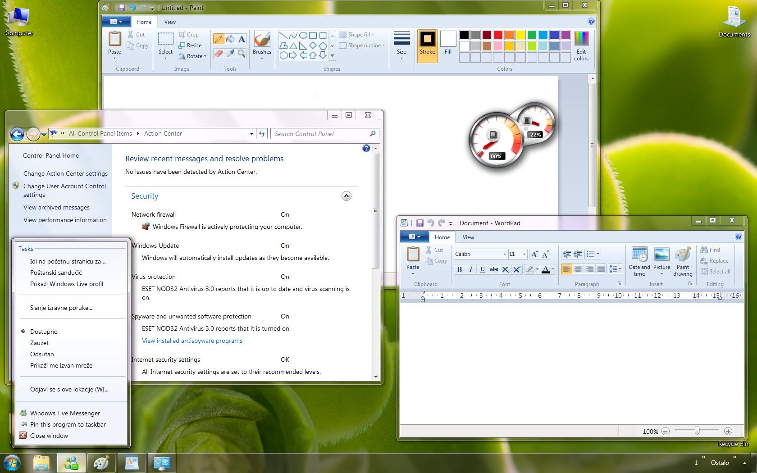The image size is (757, 473).
Task: Open the Brushes dropdown in Paint
Action: [262, 58]
